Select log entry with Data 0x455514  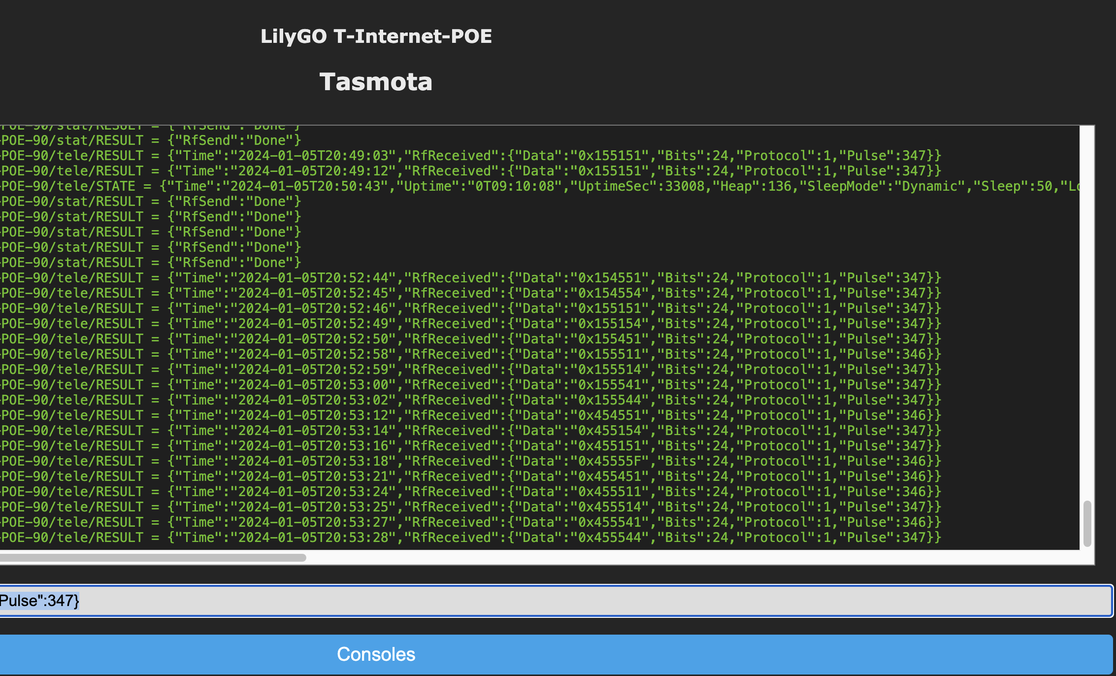(470, 507)
